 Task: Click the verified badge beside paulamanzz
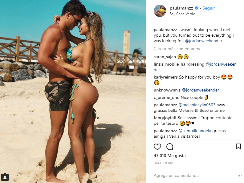(197, 8)
